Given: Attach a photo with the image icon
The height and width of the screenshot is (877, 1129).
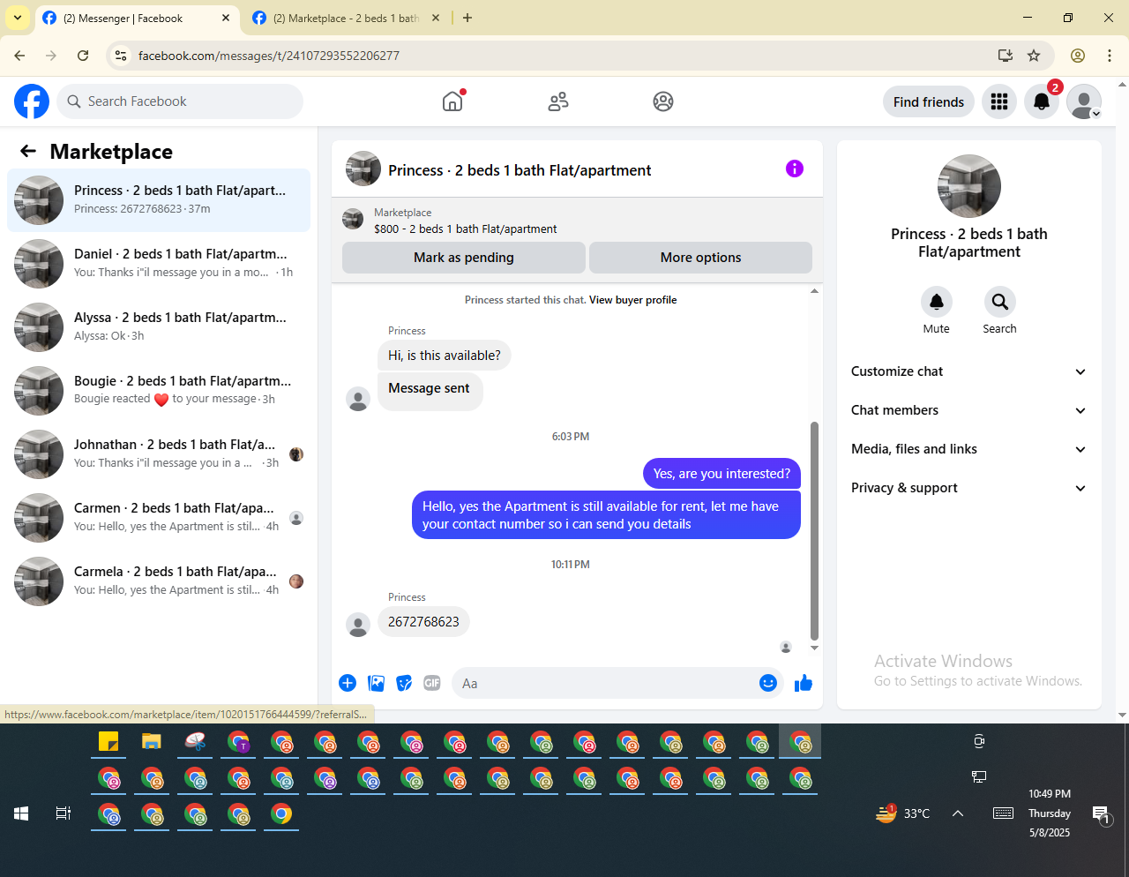Looking at the screenshot, I should coord(376,683).
